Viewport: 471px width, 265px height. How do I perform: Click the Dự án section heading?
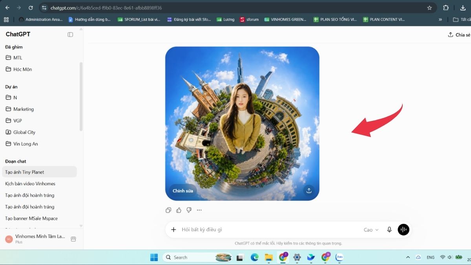pos(11,87)
